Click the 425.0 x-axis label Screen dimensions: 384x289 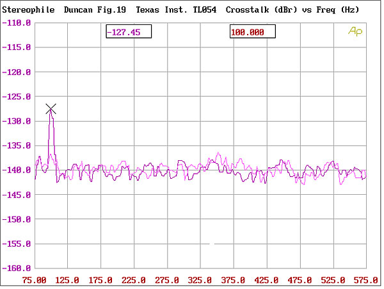click(266, 280)
